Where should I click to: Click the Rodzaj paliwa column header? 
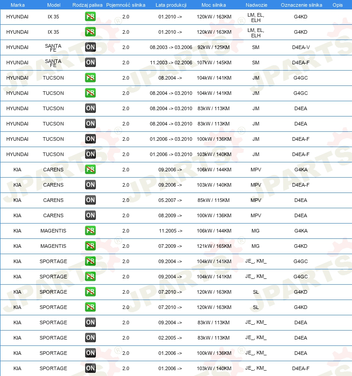coord(87,5)
